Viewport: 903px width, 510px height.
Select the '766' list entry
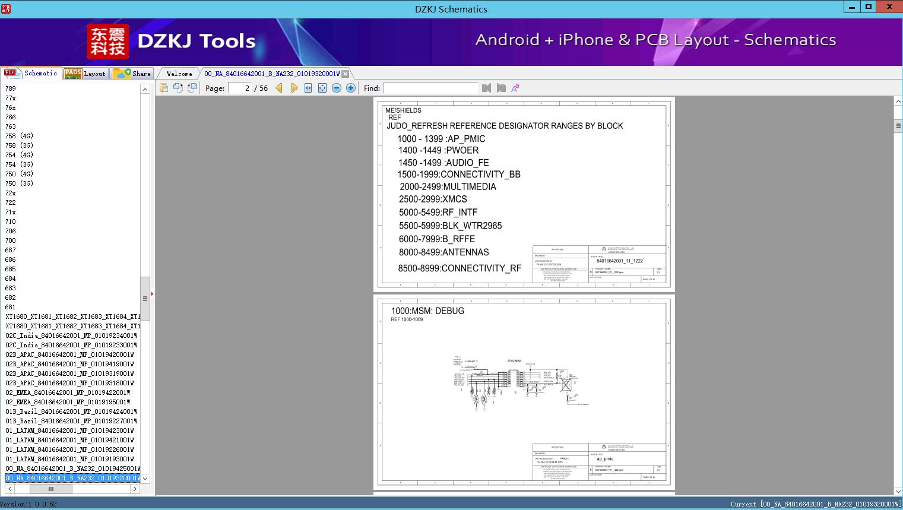(11, 117)
